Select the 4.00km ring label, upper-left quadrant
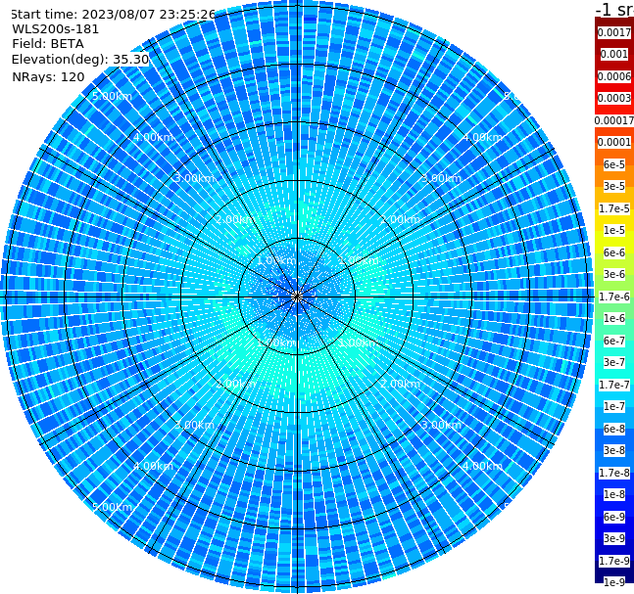 point(153,137)
